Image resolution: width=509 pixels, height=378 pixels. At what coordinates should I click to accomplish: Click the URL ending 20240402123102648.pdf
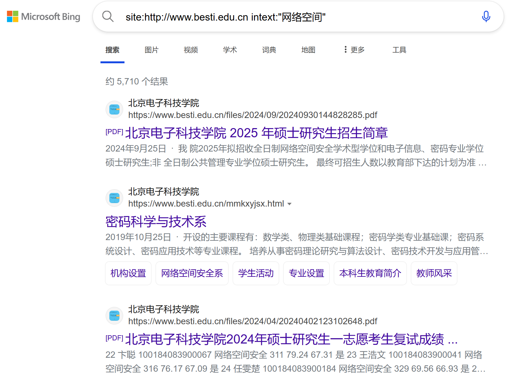[x=253, y=321]
